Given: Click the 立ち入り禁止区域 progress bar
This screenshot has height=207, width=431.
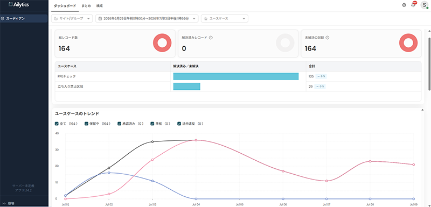Looking at the screenshot, I should click(x=186, y=87).
